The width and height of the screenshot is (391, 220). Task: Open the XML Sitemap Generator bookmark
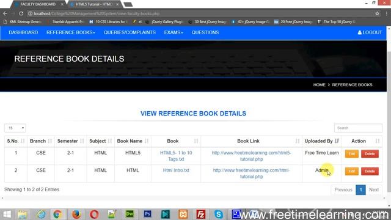23,22
